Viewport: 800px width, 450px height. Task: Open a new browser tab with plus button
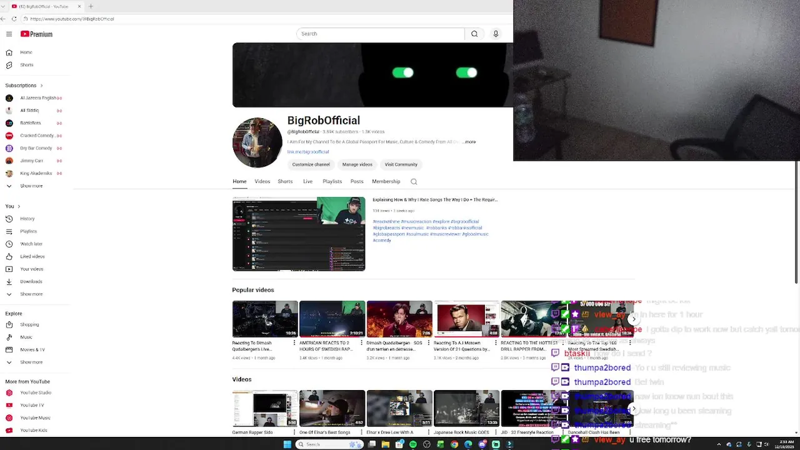(x=91, y=6)
